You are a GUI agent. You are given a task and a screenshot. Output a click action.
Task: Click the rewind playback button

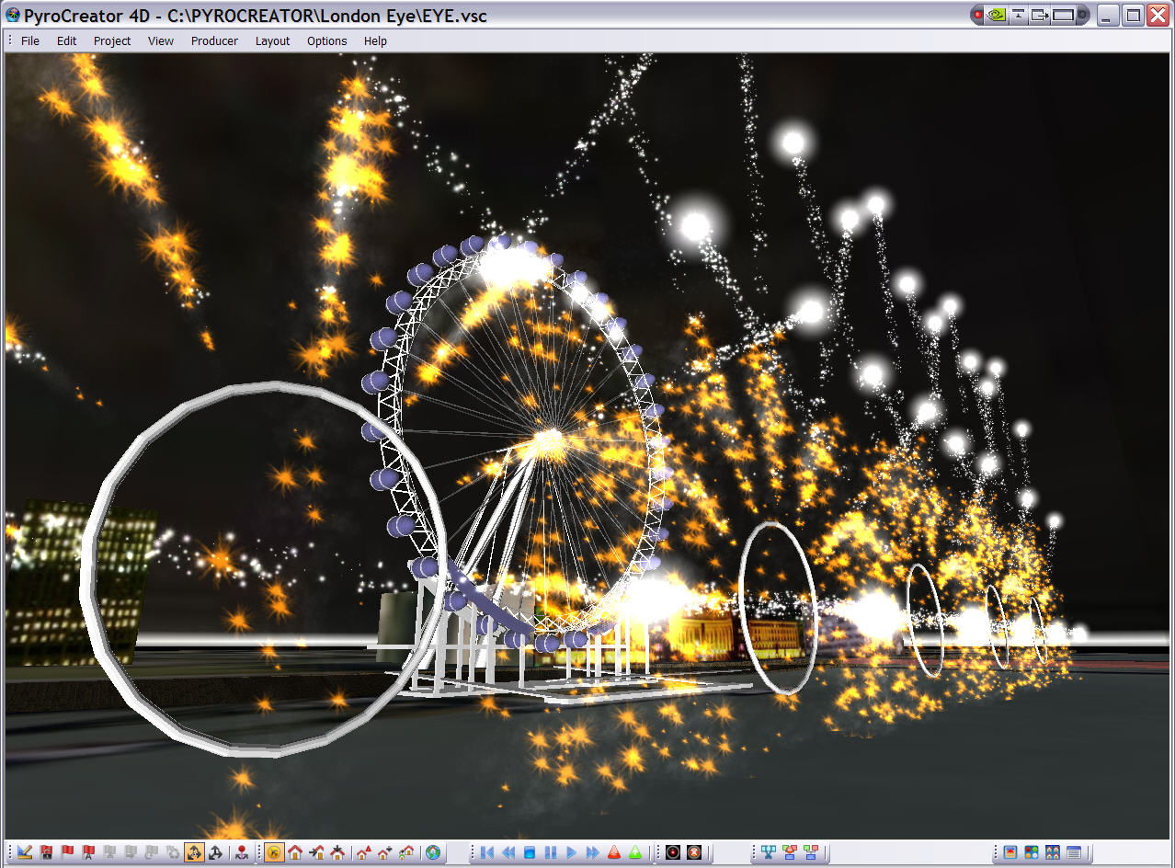point(508,852)
